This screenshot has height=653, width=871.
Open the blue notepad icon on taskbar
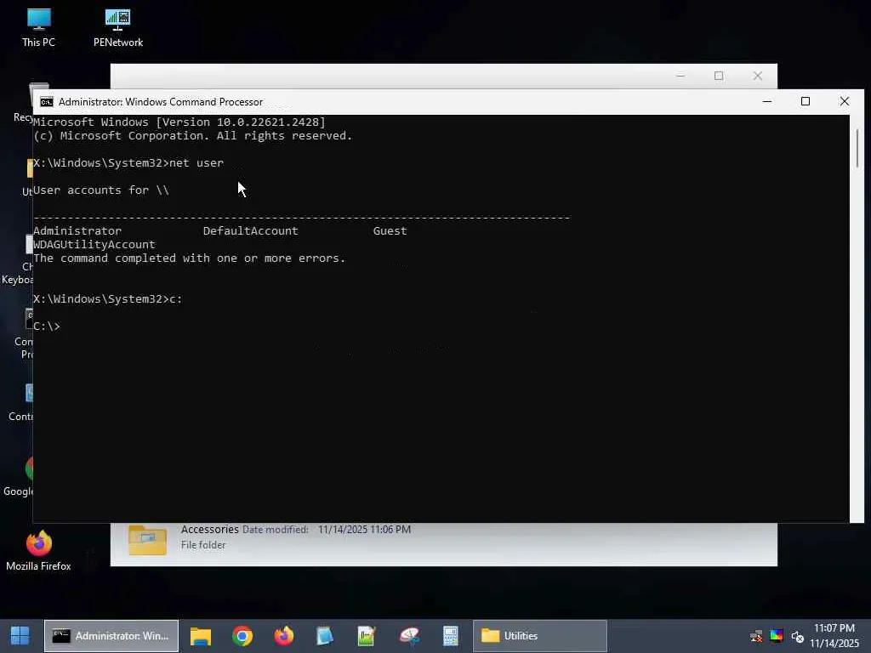[x=325, y=636]
